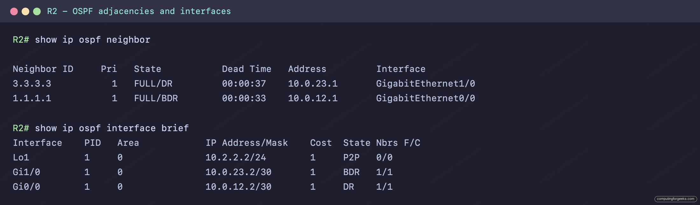Click the 'show ip ospf neighbor' command
The height and width of the screenshot is (205, 700).
pos(93,40)
